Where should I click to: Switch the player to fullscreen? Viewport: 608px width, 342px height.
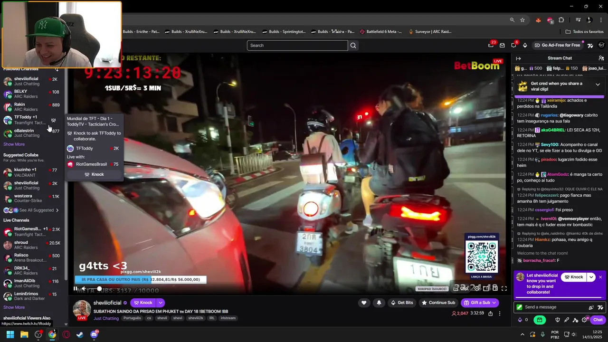(x=504, y=288)
